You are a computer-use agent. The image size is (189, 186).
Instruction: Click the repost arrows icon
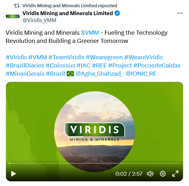tap(17, 6)
